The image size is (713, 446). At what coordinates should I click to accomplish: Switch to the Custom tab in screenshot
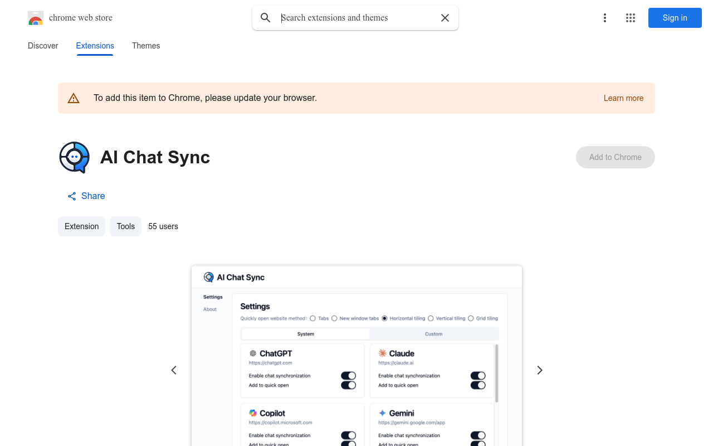pyautogui.click(x=434, y=334)
